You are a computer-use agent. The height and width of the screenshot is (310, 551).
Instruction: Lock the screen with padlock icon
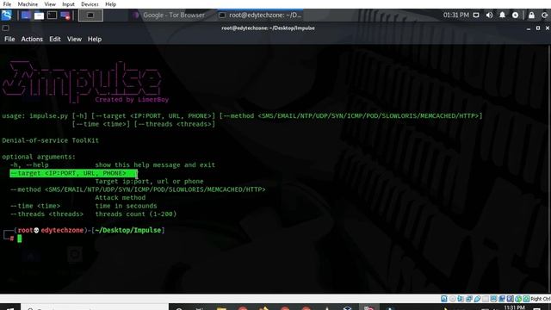click(x=531, y=15)
